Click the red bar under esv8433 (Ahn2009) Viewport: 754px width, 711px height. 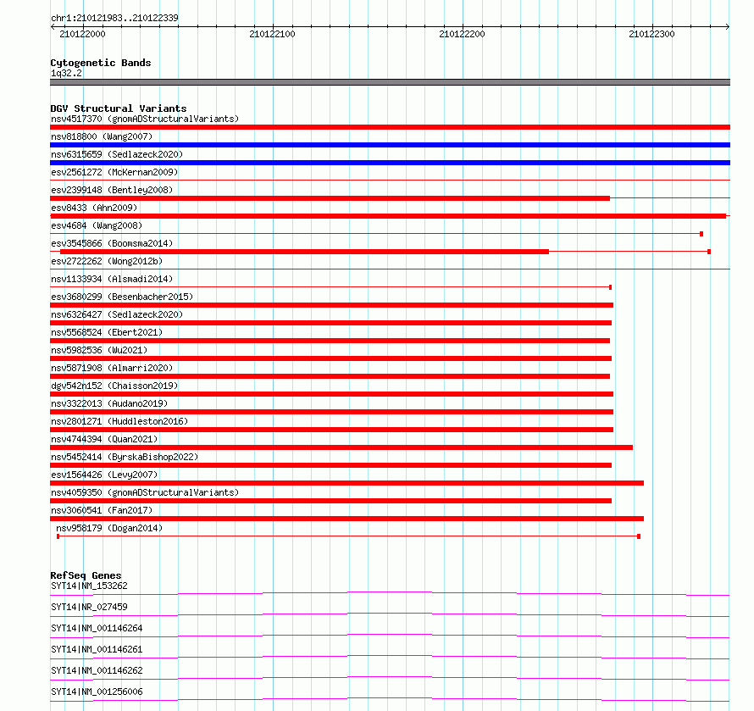point(388,216)
